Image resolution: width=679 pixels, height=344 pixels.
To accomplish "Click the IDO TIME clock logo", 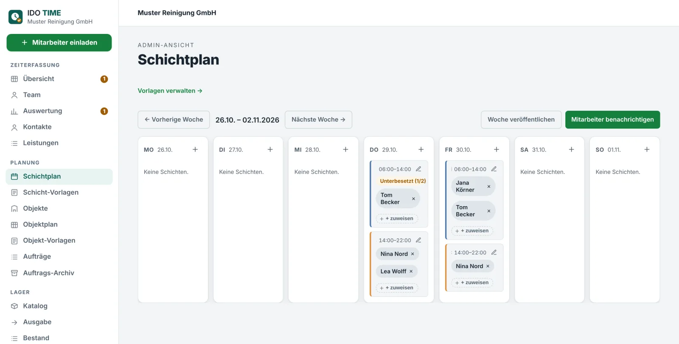I will 16,17.
